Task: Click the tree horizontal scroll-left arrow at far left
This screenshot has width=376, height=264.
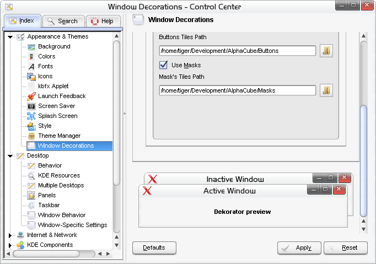Action: [x=8, y=254]
